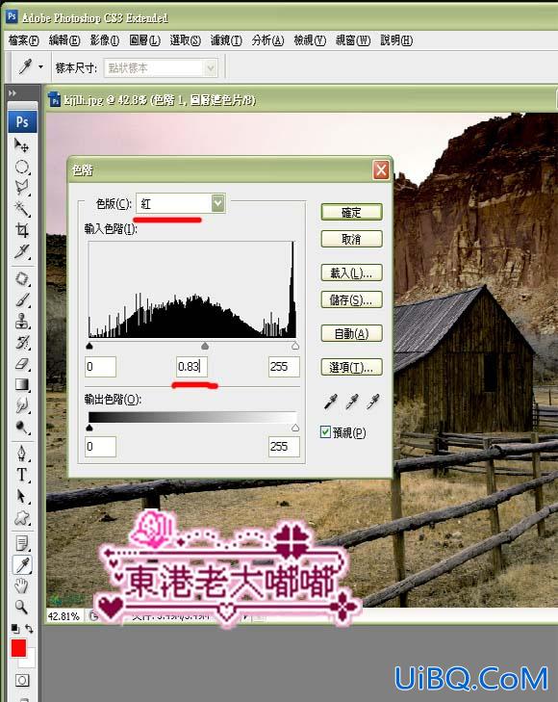558x702 pixels.
Task: Select the Dodge tool
Action: coord(21,428)
